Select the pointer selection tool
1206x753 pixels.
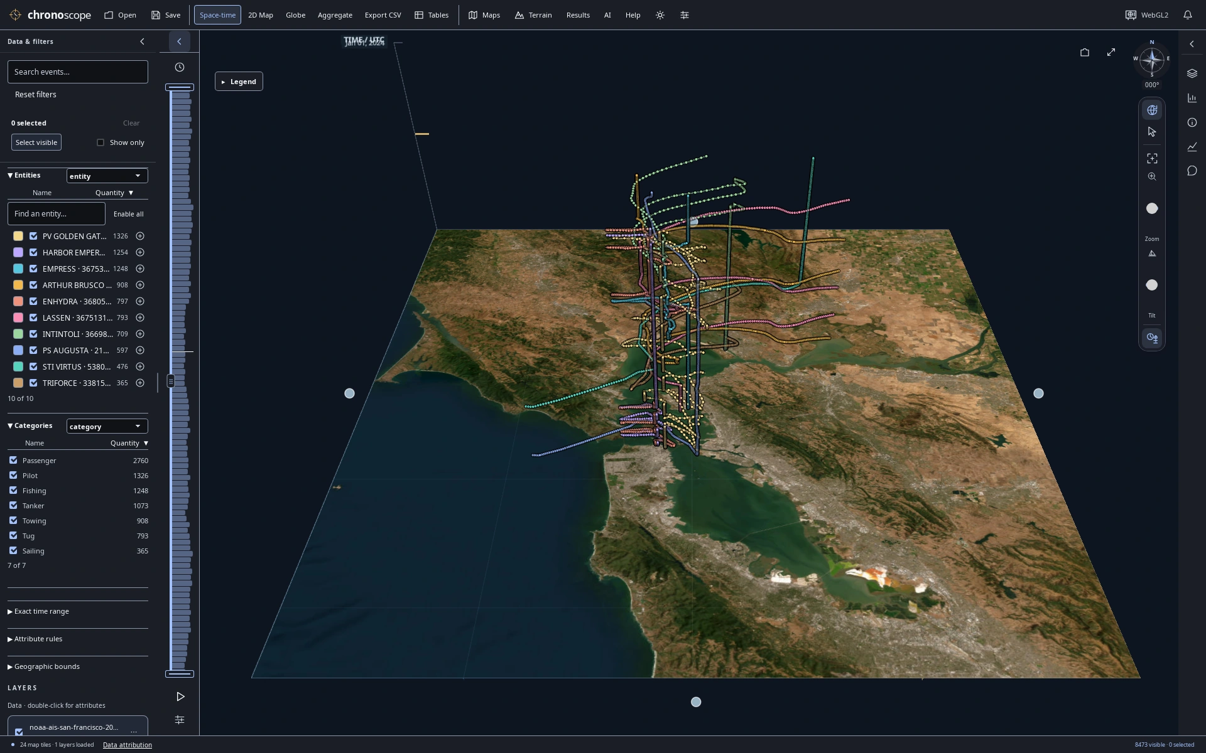click(x=1152, y=132)
